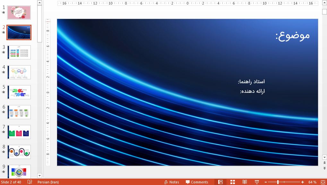This screenshot has width=327, height=185.
Task: Click the zoom out minus icon
Action: point(265,182)
